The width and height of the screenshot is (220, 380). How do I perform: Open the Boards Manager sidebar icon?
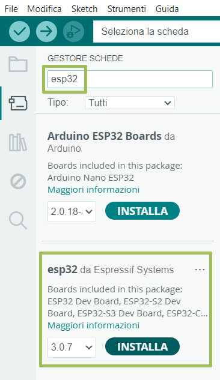coord(18,103)
